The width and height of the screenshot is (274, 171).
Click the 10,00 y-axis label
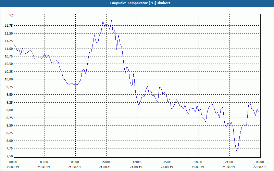9,79
